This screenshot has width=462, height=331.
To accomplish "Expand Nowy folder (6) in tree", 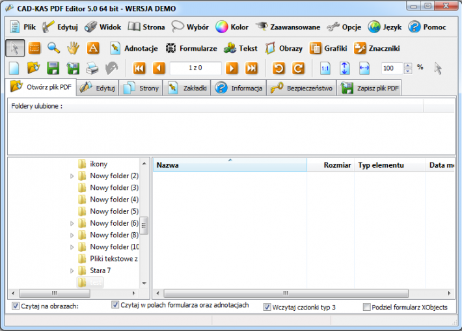I will point(72,224).
